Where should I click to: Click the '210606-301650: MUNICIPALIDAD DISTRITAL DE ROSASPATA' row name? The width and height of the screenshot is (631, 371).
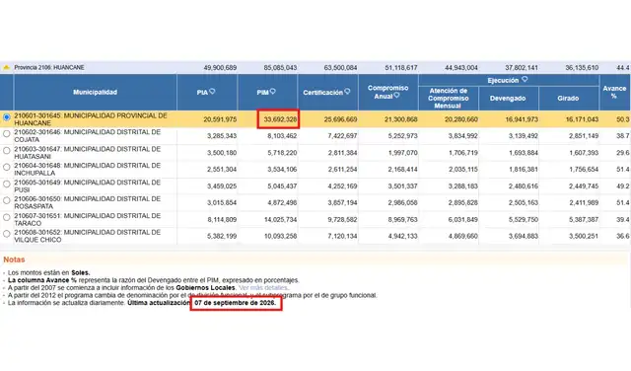tap(88, 202)
